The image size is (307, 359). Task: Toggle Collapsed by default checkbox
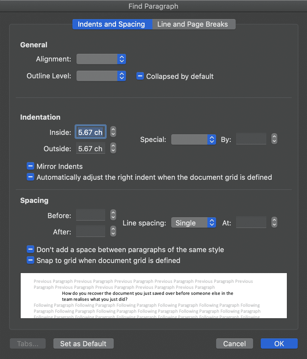point(140,76)
